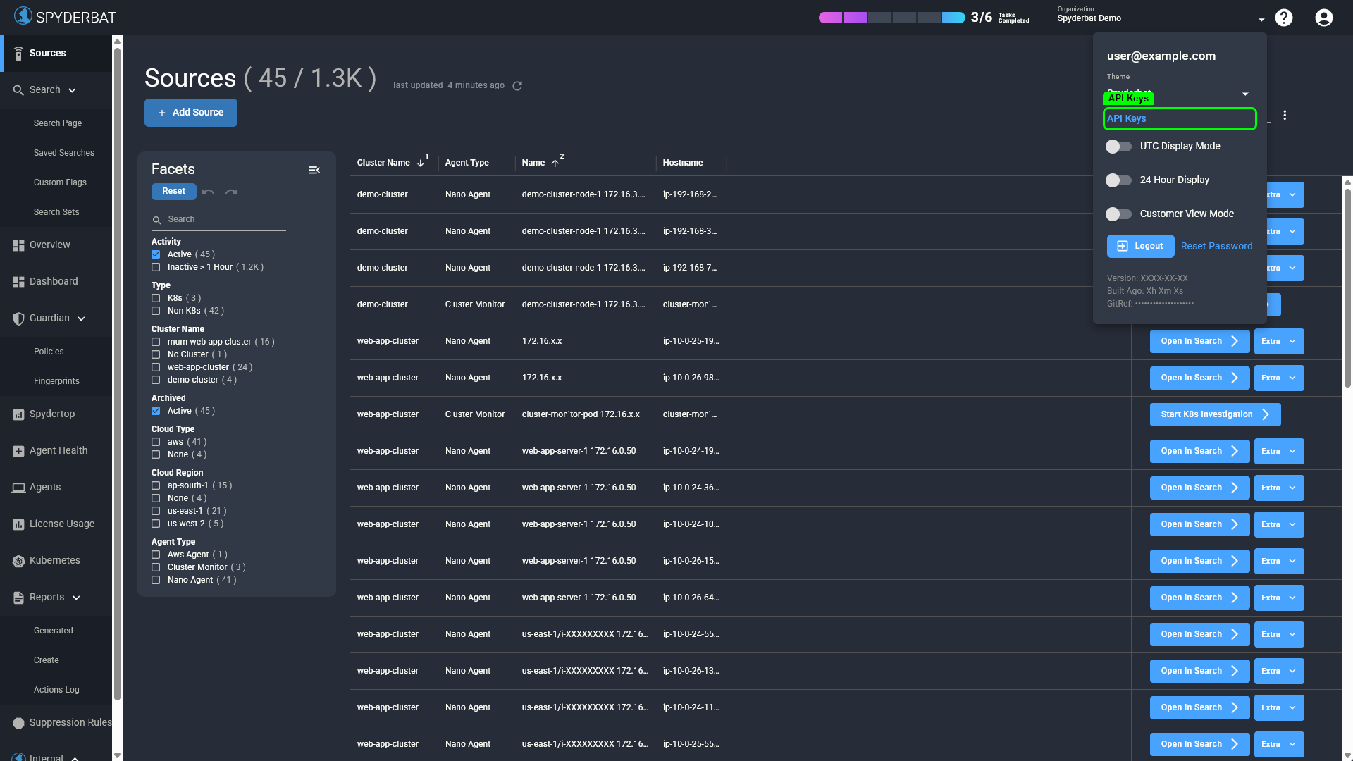The height and width of the screenshot is (761, 1353).
Task: Refresh the Sources list
Action: pos(518,85)
